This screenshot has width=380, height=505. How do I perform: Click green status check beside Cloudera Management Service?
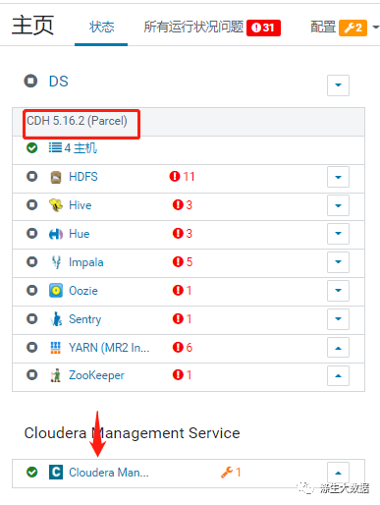31,472
